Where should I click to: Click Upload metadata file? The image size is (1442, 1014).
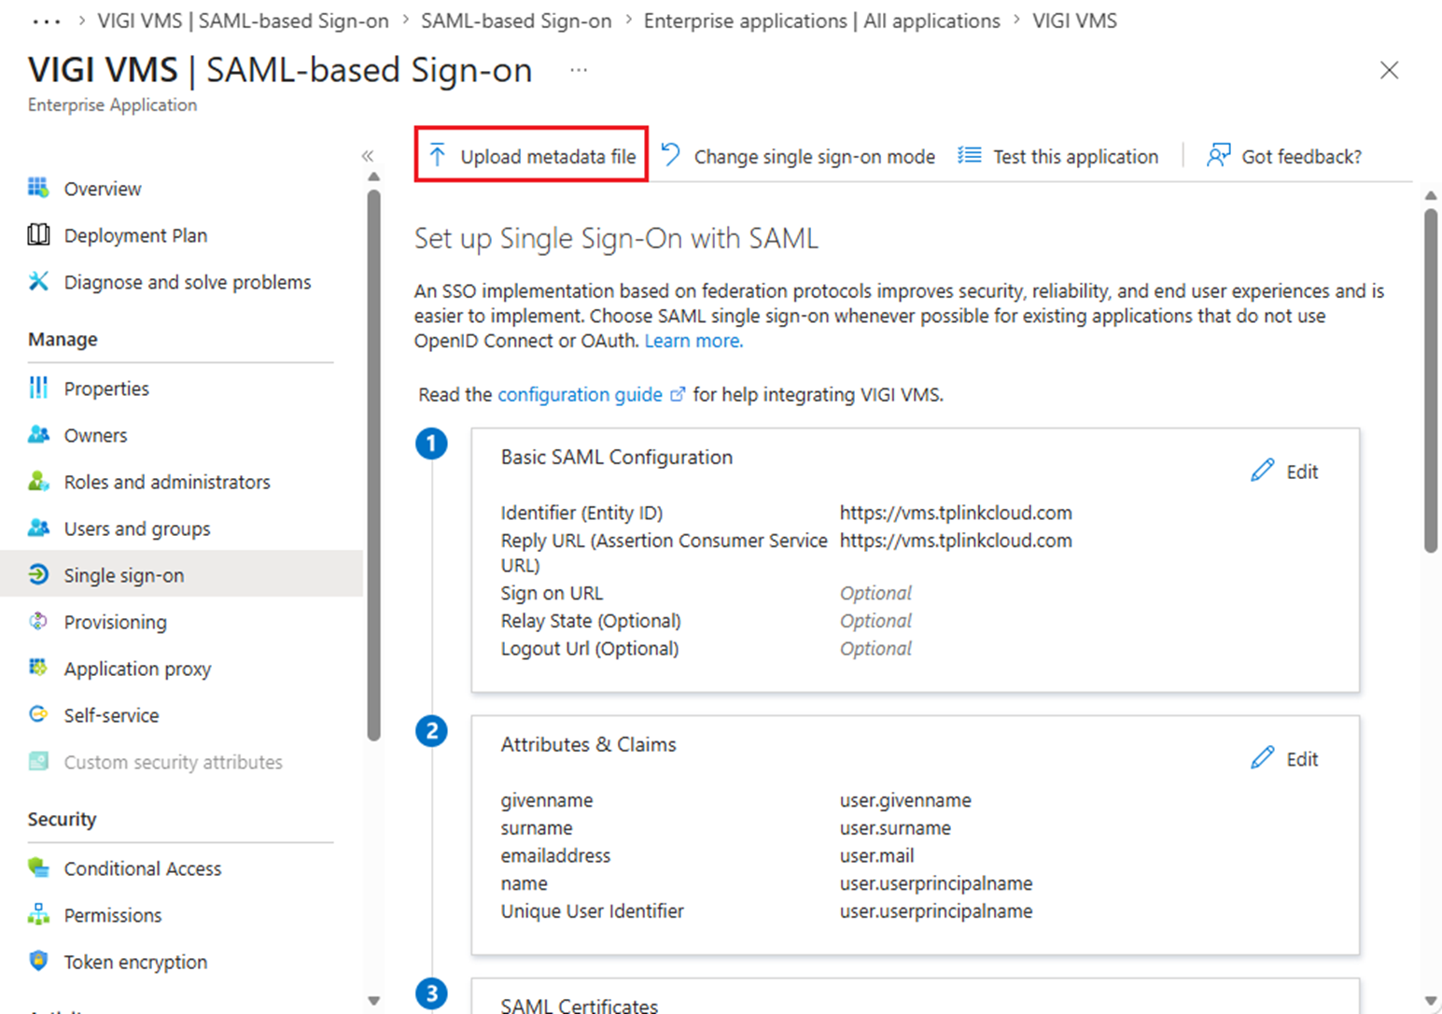click(532, 155)
